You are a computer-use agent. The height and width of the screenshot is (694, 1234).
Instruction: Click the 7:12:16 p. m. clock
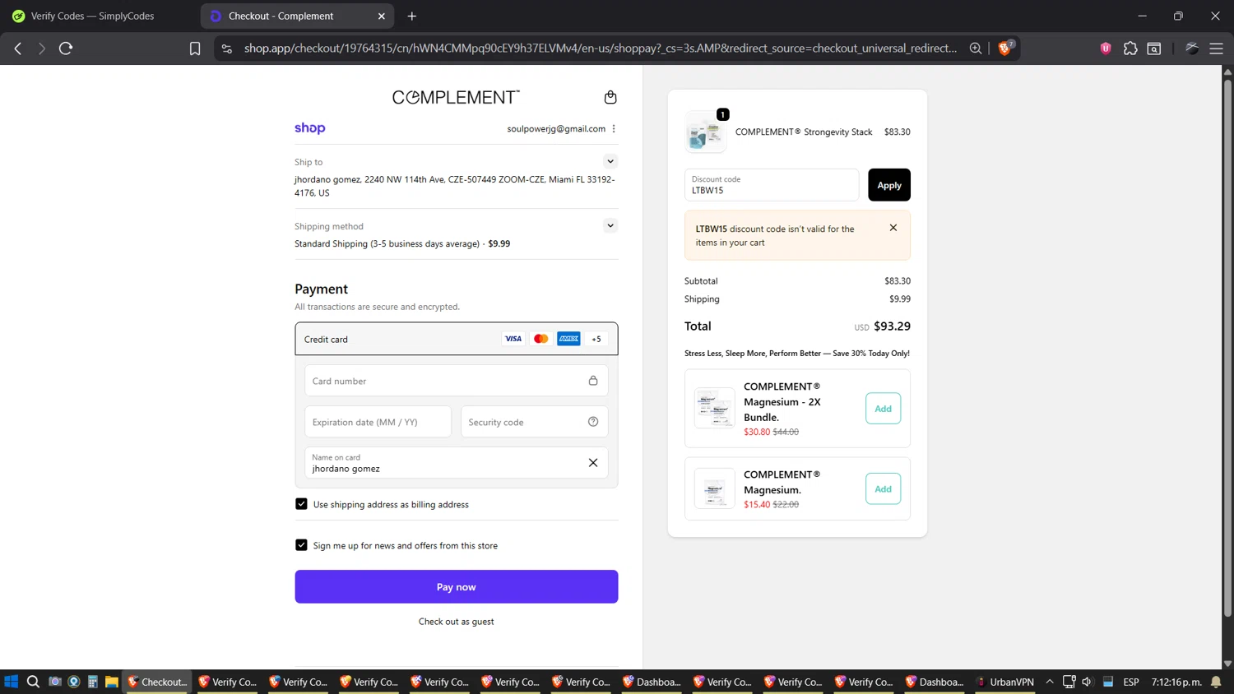click(1176, 682)
